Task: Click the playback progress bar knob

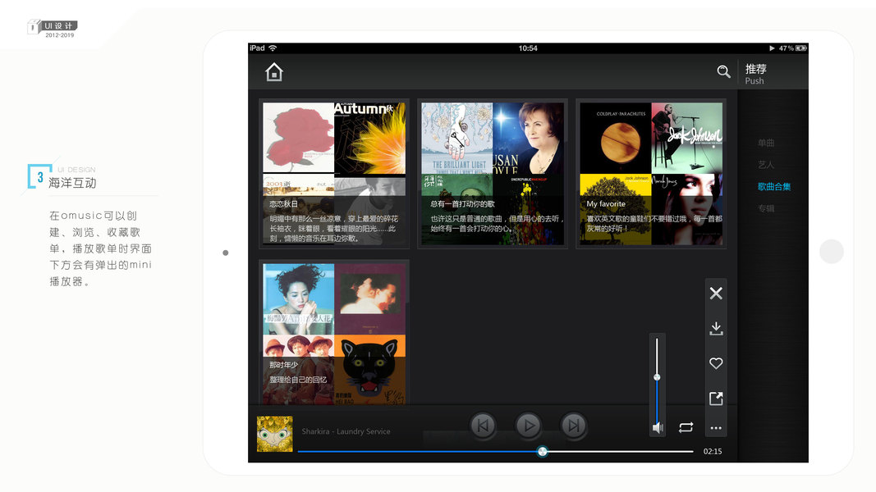Action: [x=542, y=451]
